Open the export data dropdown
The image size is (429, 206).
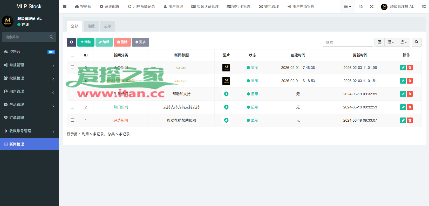click(x=404, y=42)
